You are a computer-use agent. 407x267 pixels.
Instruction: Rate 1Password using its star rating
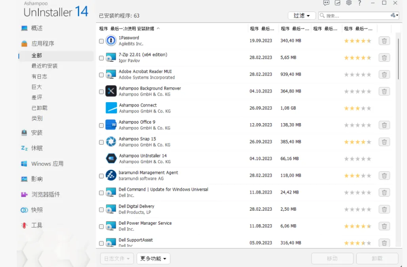(x=357, y=41)
